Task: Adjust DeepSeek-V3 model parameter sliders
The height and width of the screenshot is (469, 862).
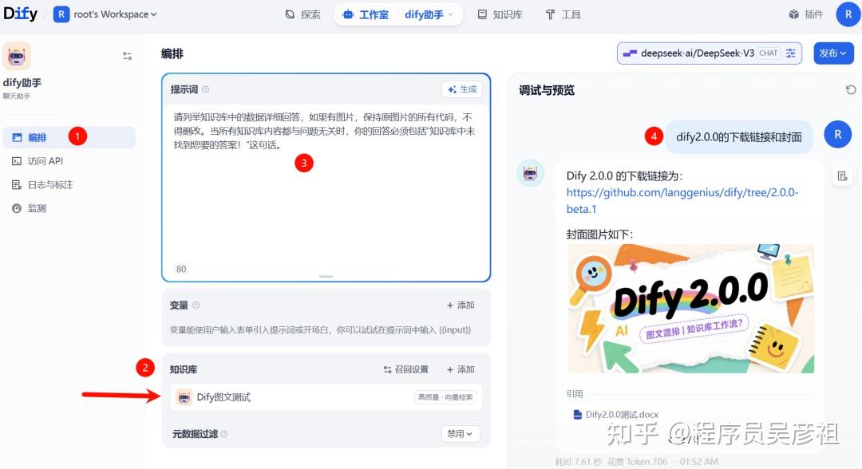Action: click(791, 53)
